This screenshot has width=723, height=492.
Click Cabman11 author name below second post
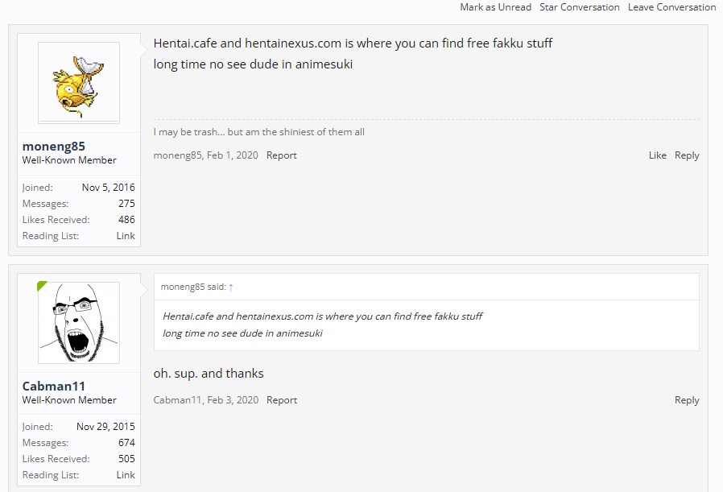tap(177, 400)
